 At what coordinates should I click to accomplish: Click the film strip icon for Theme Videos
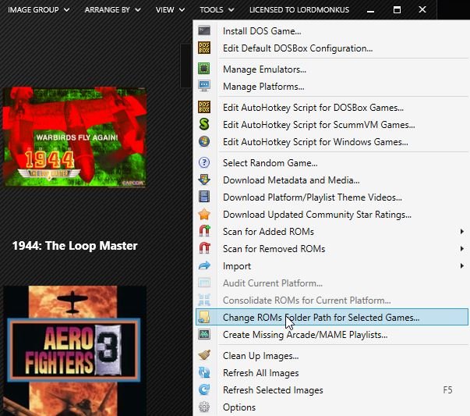point(204,197)
